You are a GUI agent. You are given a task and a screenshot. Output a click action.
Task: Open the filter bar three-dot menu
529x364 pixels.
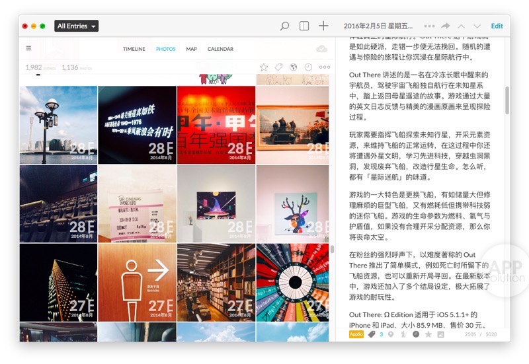[325, 67]
